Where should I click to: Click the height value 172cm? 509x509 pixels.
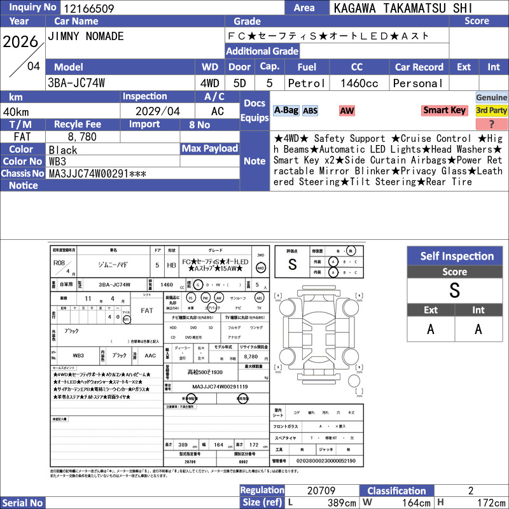(x=491, y=503)
